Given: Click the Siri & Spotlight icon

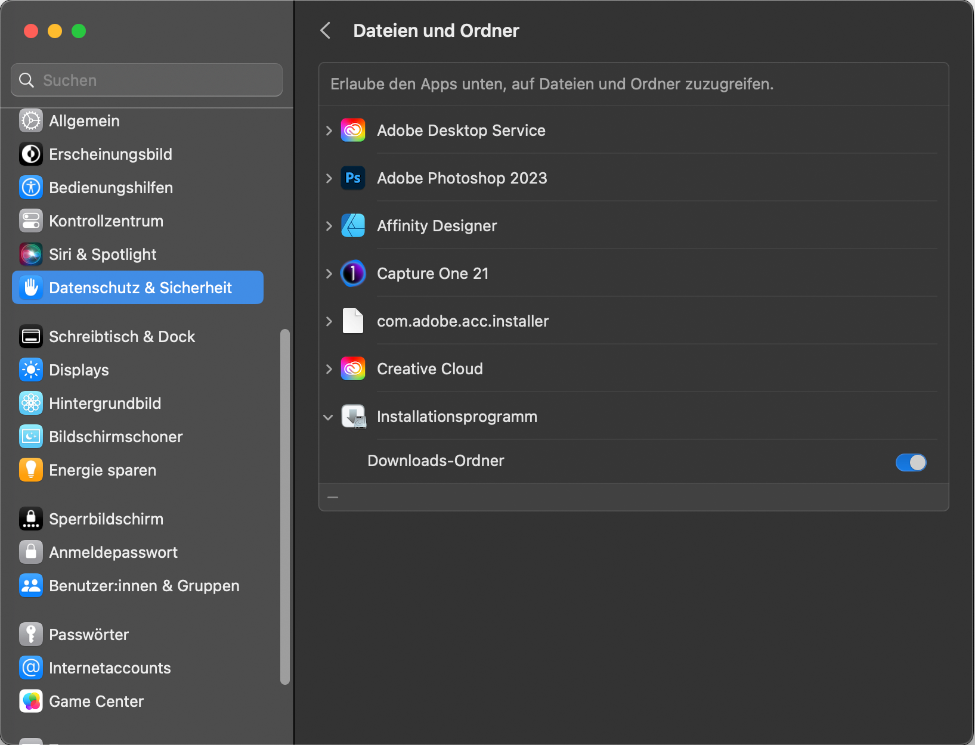Looking at the screenshot, I should point(31,254).
